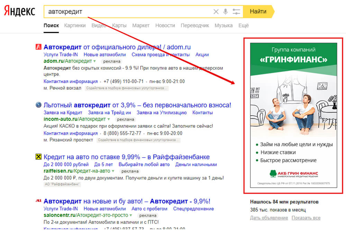Click the Нашлось 84 млн результатов text
Screen dimensions: 346x231
coord(284,202)
